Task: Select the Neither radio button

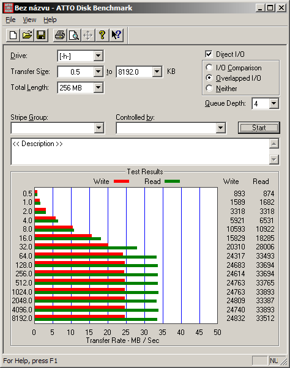Action: (x=209, y=88)
